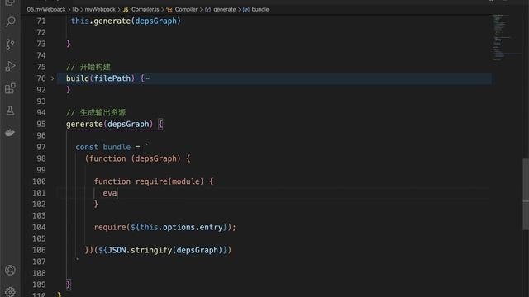The image size is (529, 297).
Task: Click line number 95 in gutter
Action: click(41, 125)
